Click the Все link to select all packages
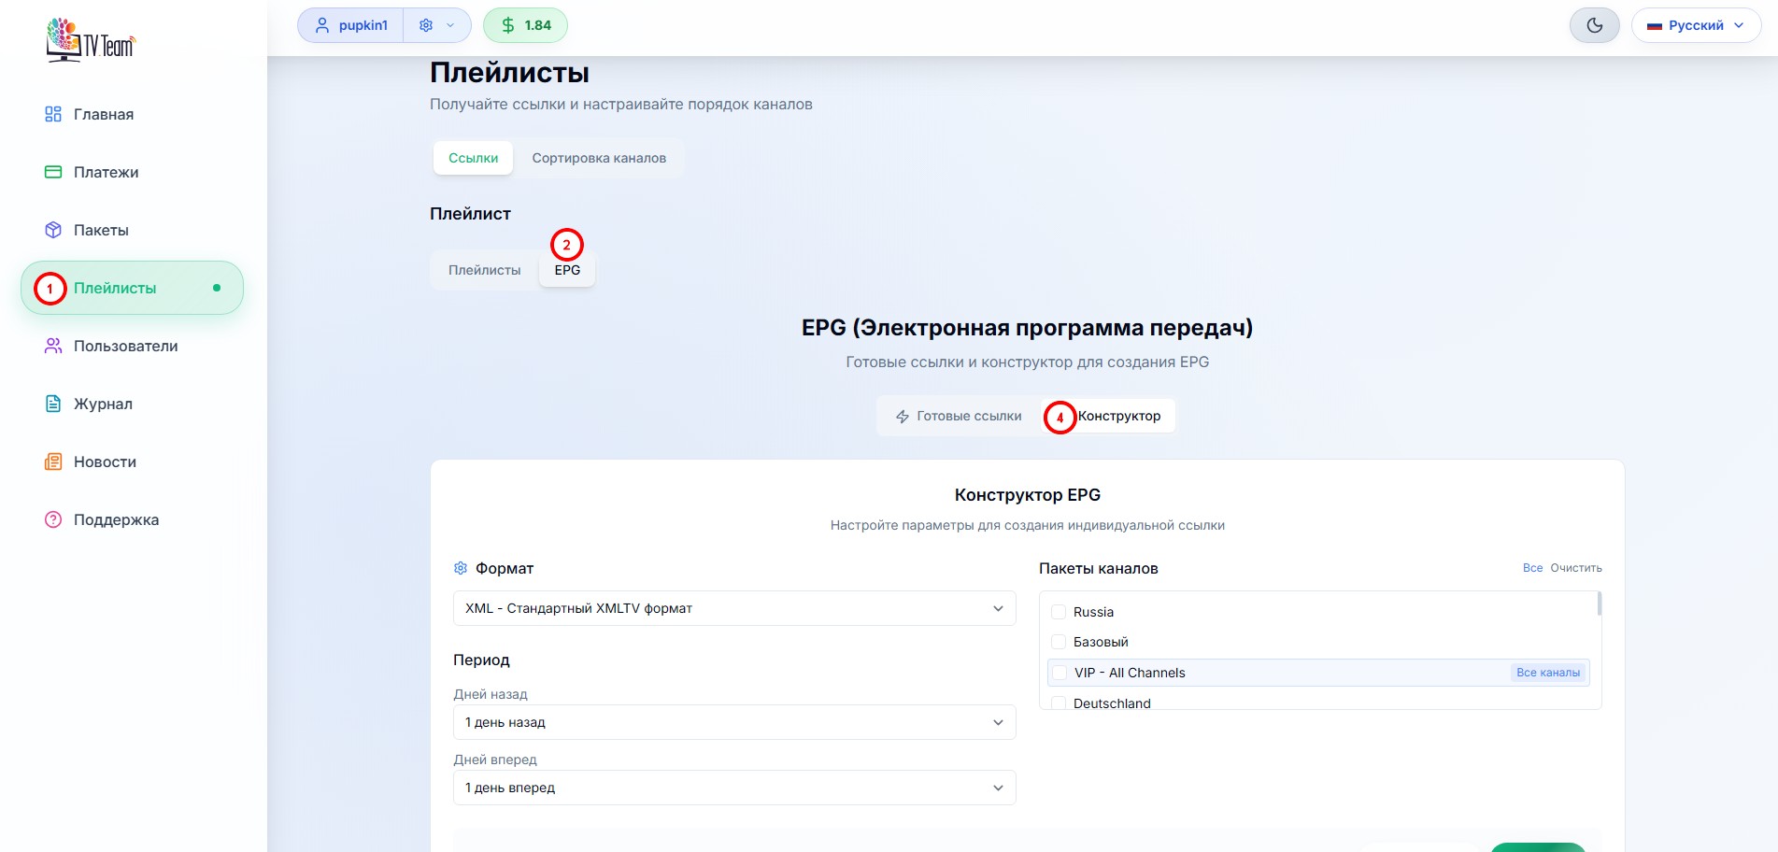1778x852 pixels. [x=1532, y=568]
